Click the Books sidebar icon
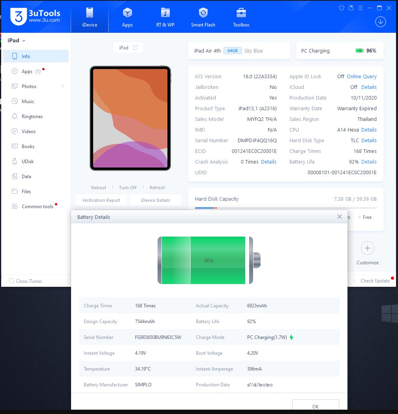Image resolution: width=398 pixels, height=414 pixels. [x=15, y=146]
